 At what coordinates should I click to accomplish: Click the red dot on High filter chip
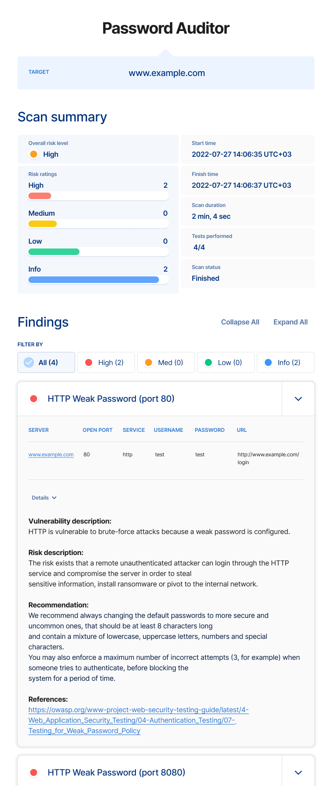(90, 362)
